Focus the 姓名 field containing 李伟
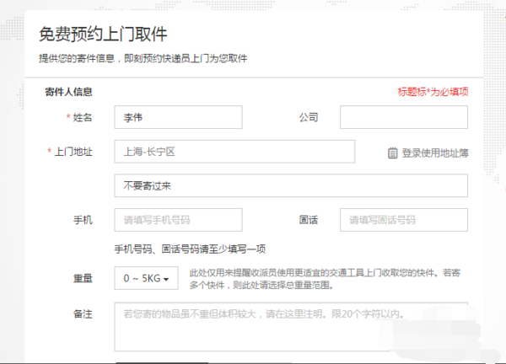Screen dimensions: 506x364 pyautogui.click(x=178, y=117)
